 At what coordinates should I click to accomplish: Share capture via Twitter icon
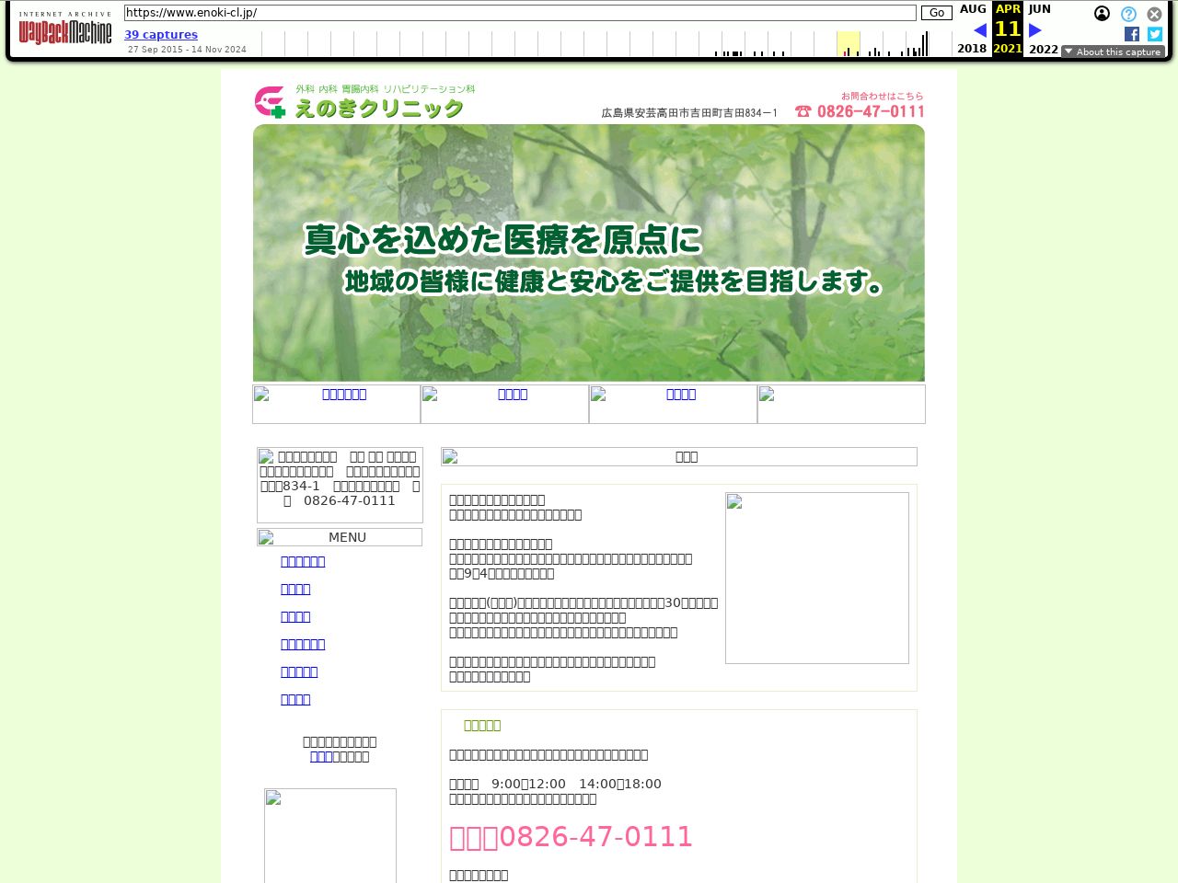1155,34
